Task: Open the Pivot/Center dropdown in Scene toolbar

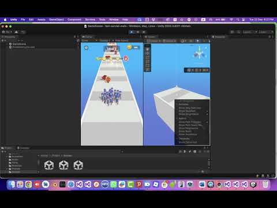Action: coord(154,41)
